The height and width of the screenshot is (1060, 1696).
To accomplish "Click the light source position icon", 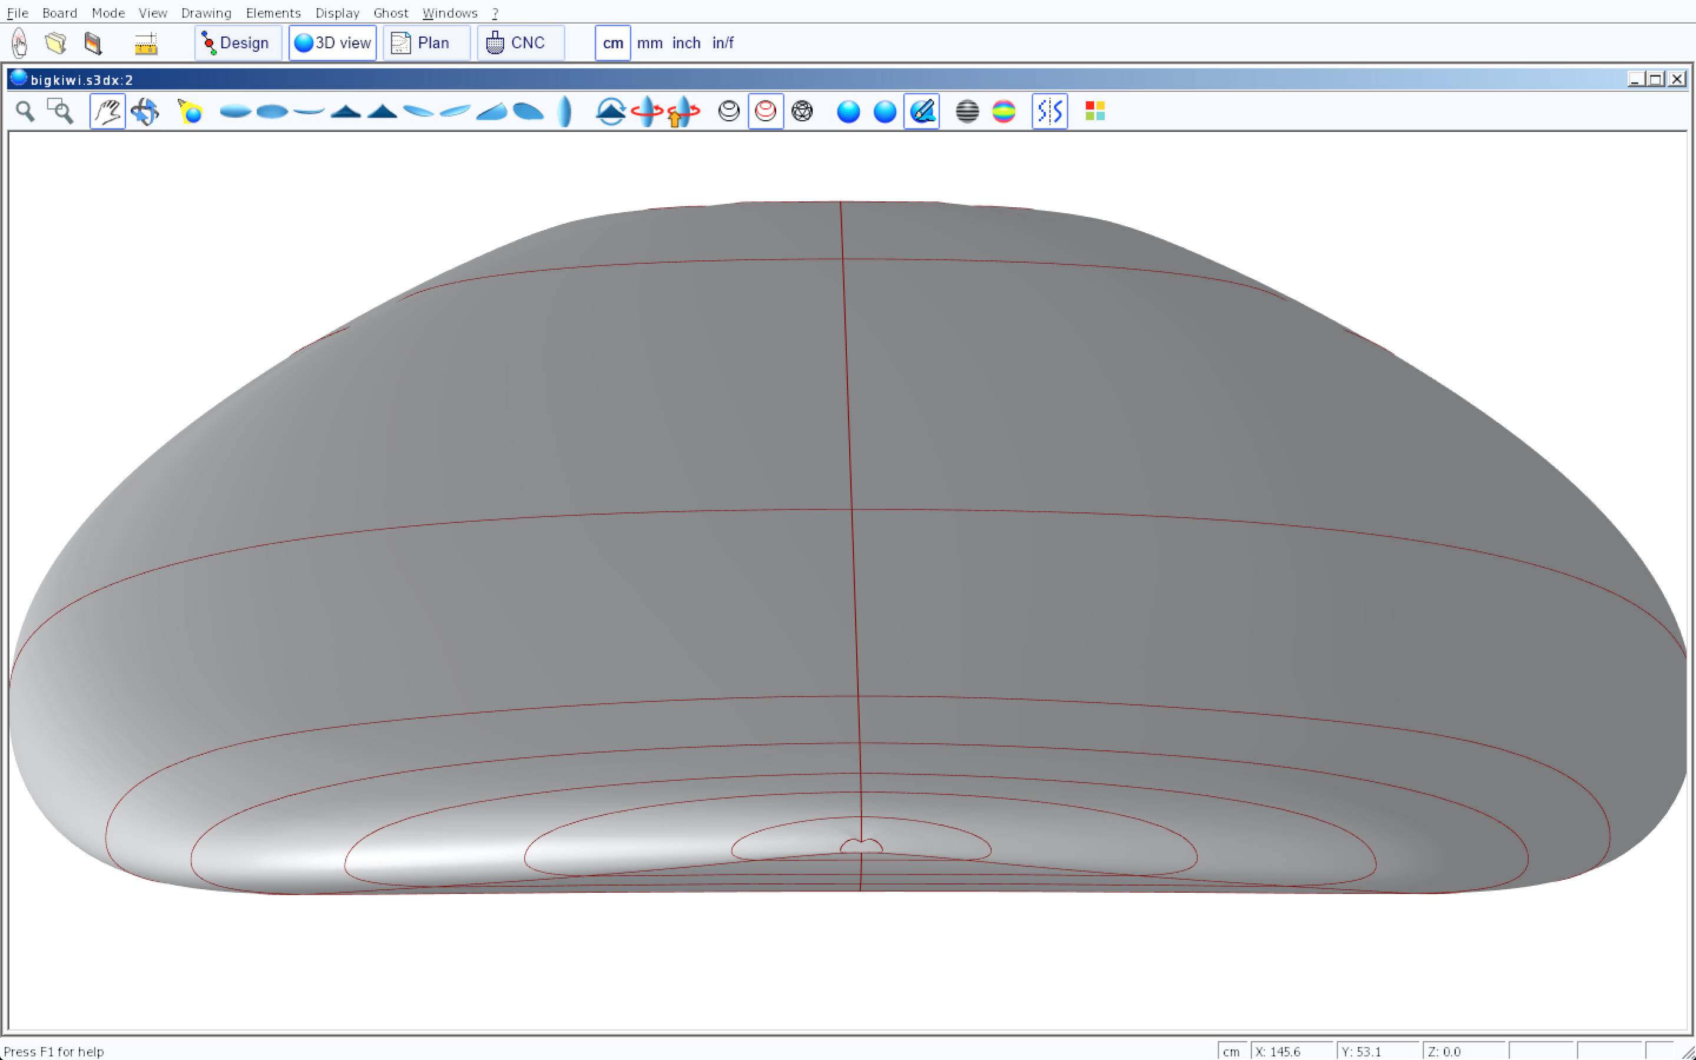I will 190,111.
